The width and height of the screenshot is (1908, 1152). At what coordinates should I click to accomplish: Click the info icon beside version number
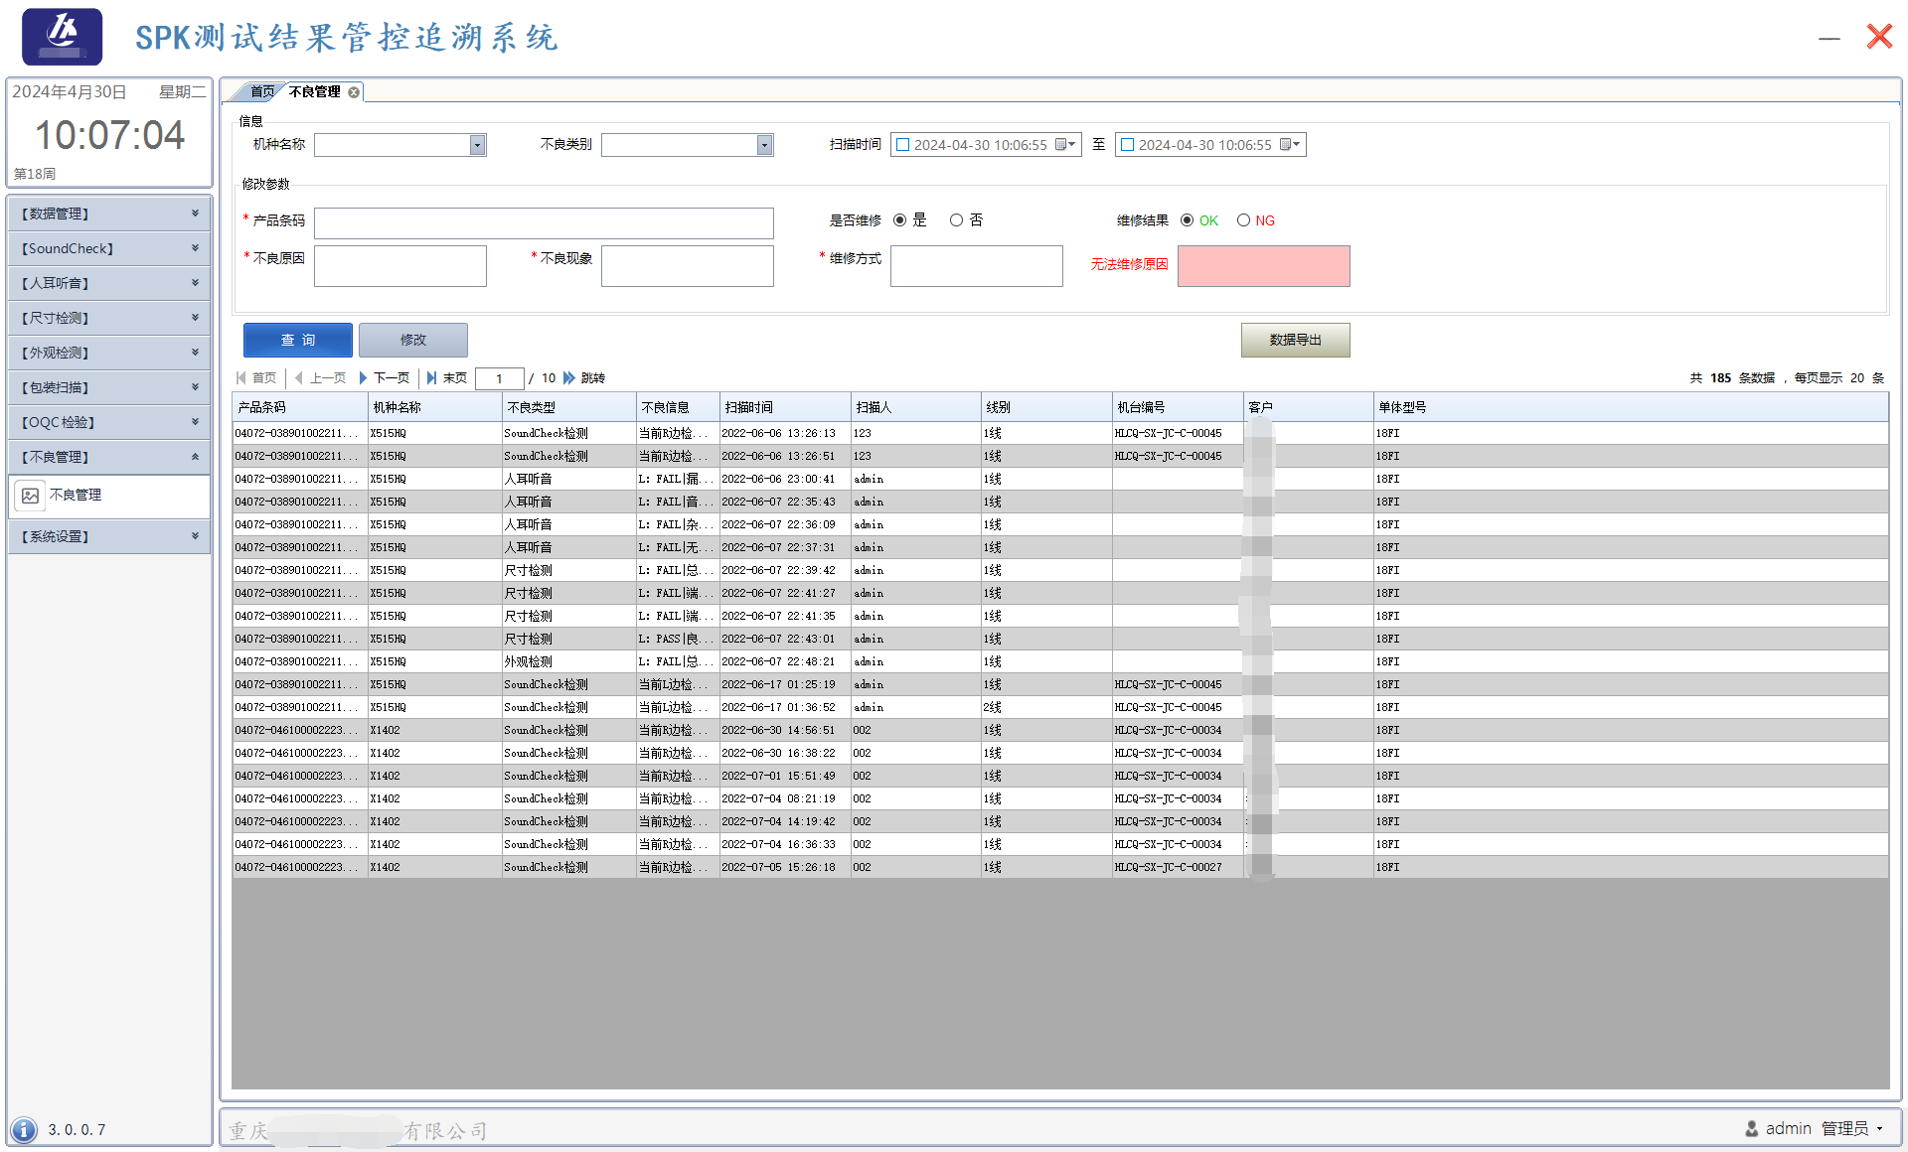tap(24, 1130)
